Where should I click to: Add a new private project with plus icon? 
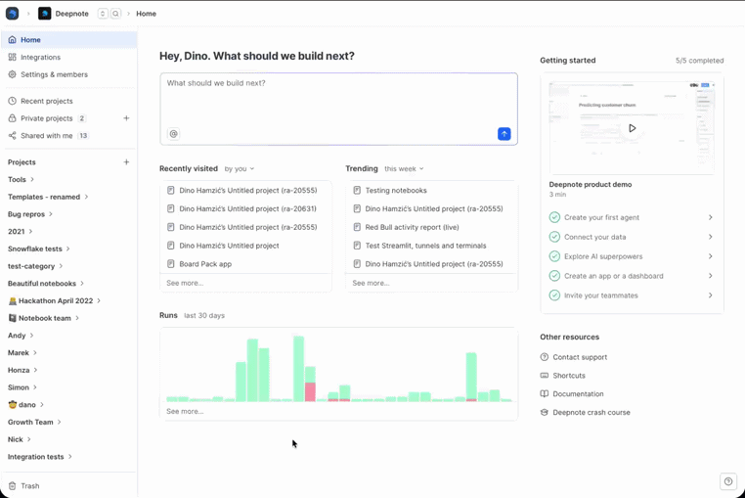pos(126,118)
